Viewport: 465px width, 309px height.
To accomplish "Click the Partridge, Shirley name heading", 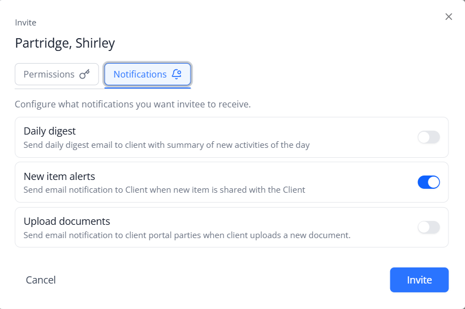I will pos(65,43).
